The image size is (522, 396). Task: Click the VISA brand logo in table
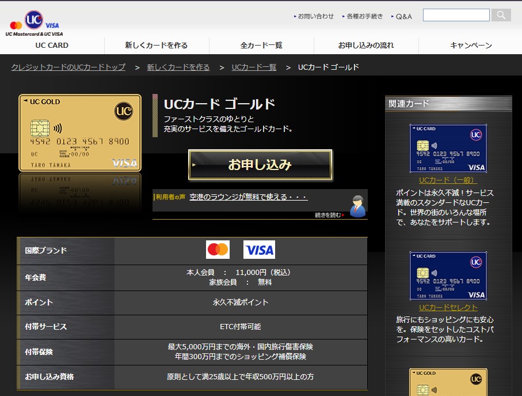pyautogui.click(x=259, y=250)
